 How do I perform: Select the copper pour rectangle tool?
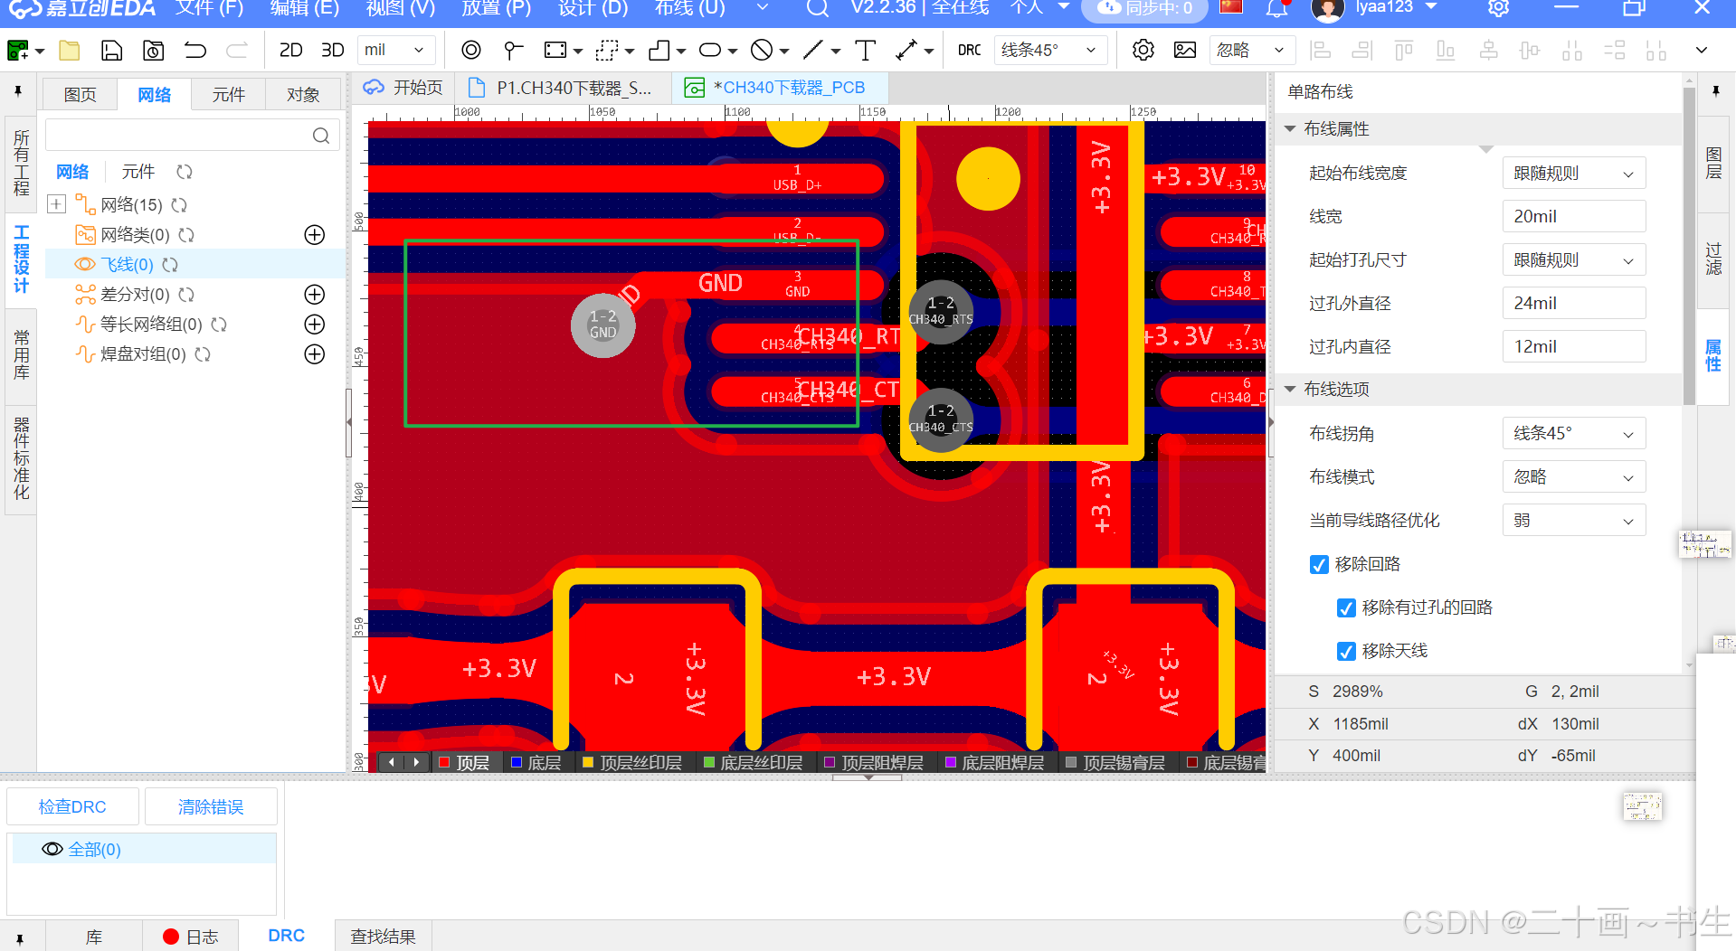pos(555,51)
